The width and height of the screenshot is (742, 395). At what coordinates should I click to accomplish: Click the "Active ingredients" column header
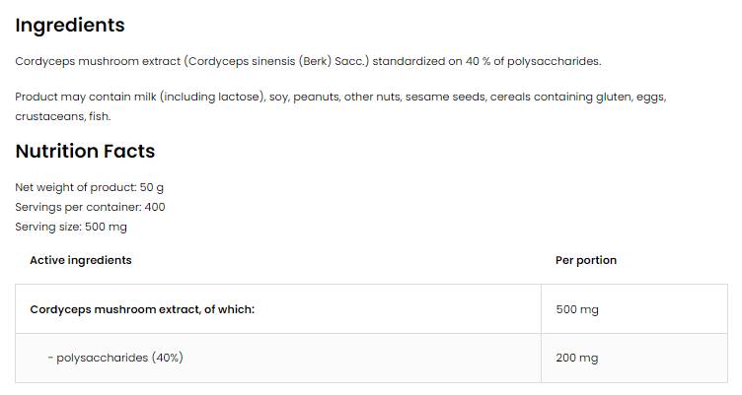80,260
